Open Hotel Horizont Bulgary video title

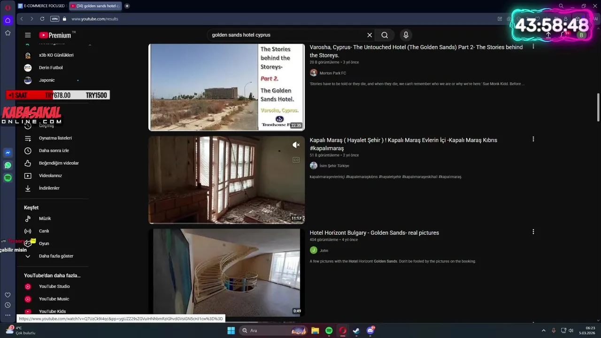[374, 233]
